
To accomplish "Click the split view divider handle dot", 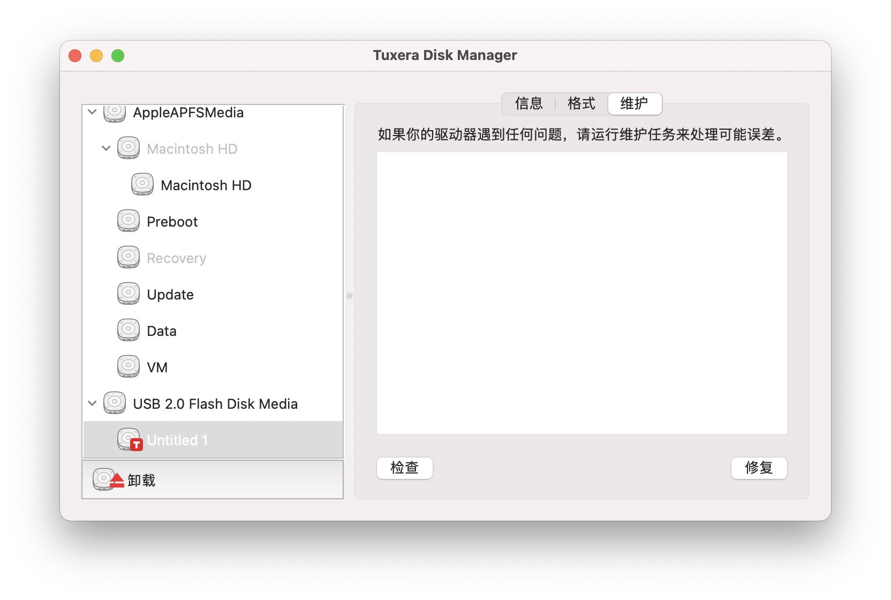I will point(350,296).
